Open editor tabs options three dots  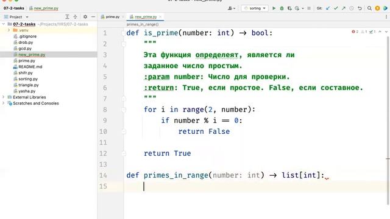[x=386, y=17]
